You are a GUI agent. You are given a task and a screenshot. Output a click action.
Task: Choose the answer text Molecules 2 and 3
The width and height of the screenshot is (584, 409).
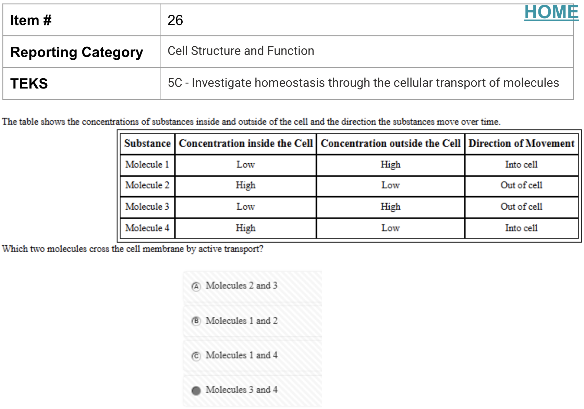(x=241, y=285)
